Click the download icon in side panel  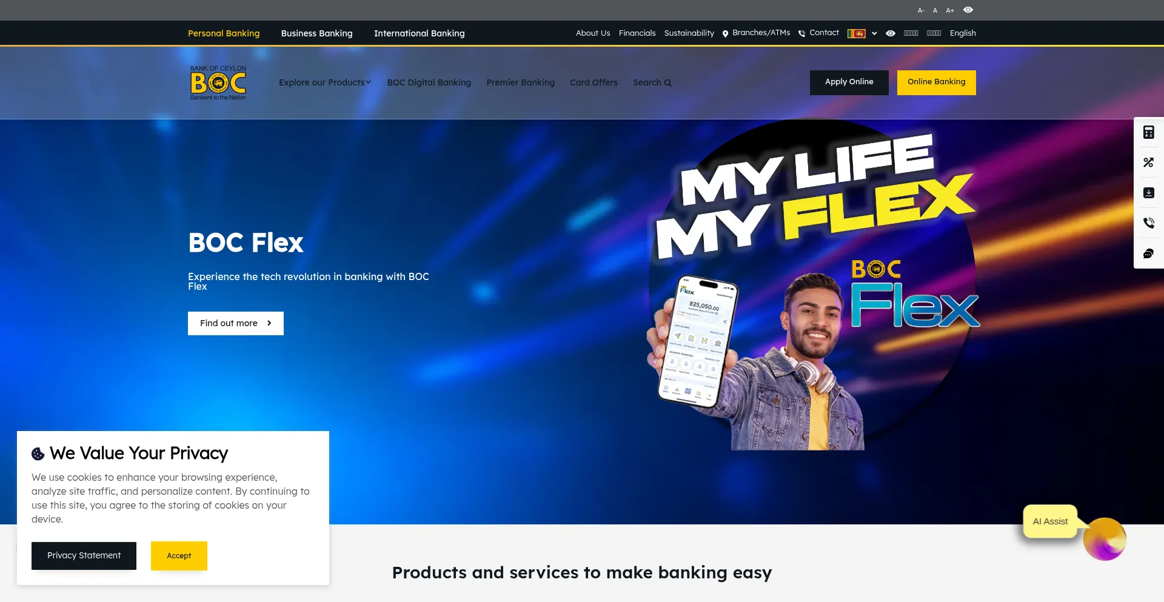click(1148, 193)
